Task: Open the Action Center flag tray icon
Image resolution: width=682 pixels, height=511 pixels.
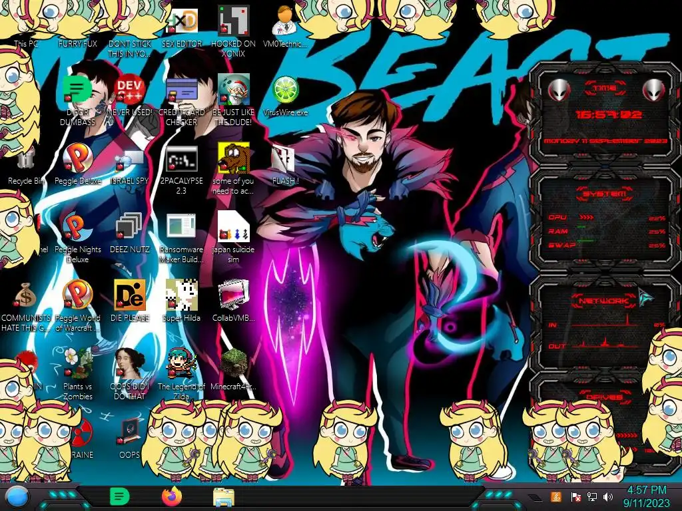Action: click(x=575, y=496)
